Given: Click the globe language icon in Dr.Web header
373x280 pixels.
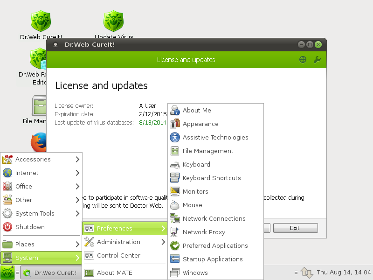Looking at the screenshot, I should pyautogui.click(x=303, y=60).
